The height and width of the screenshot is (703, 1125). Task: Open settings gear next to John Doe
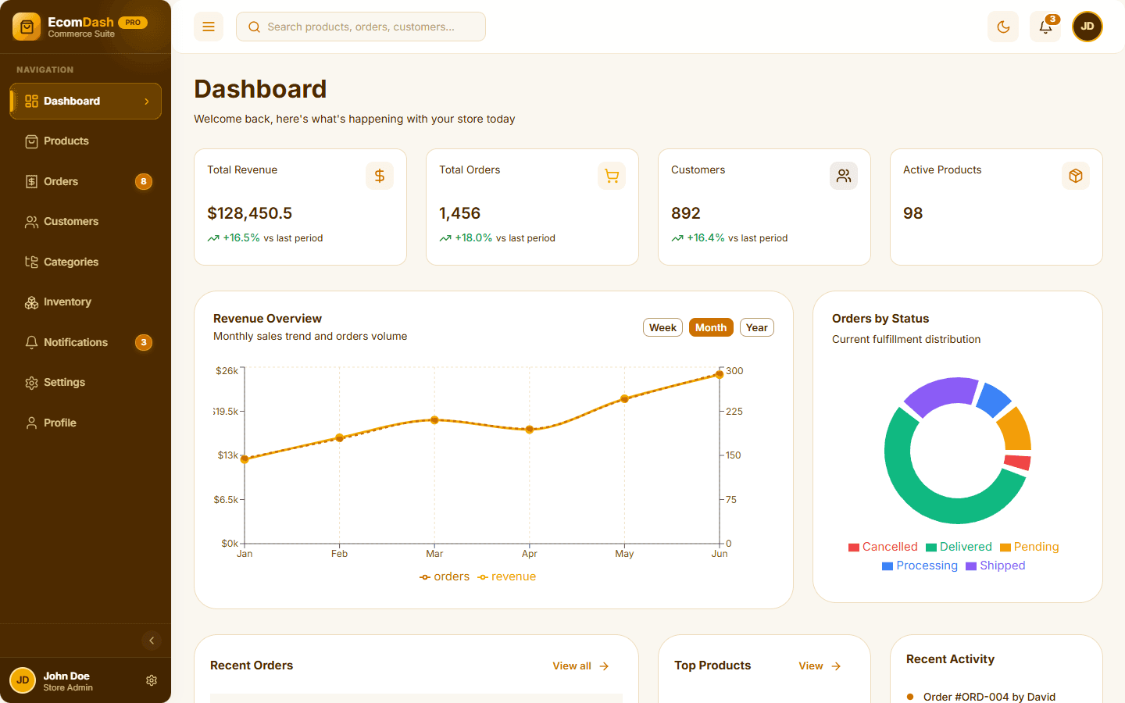pos(152,680)
